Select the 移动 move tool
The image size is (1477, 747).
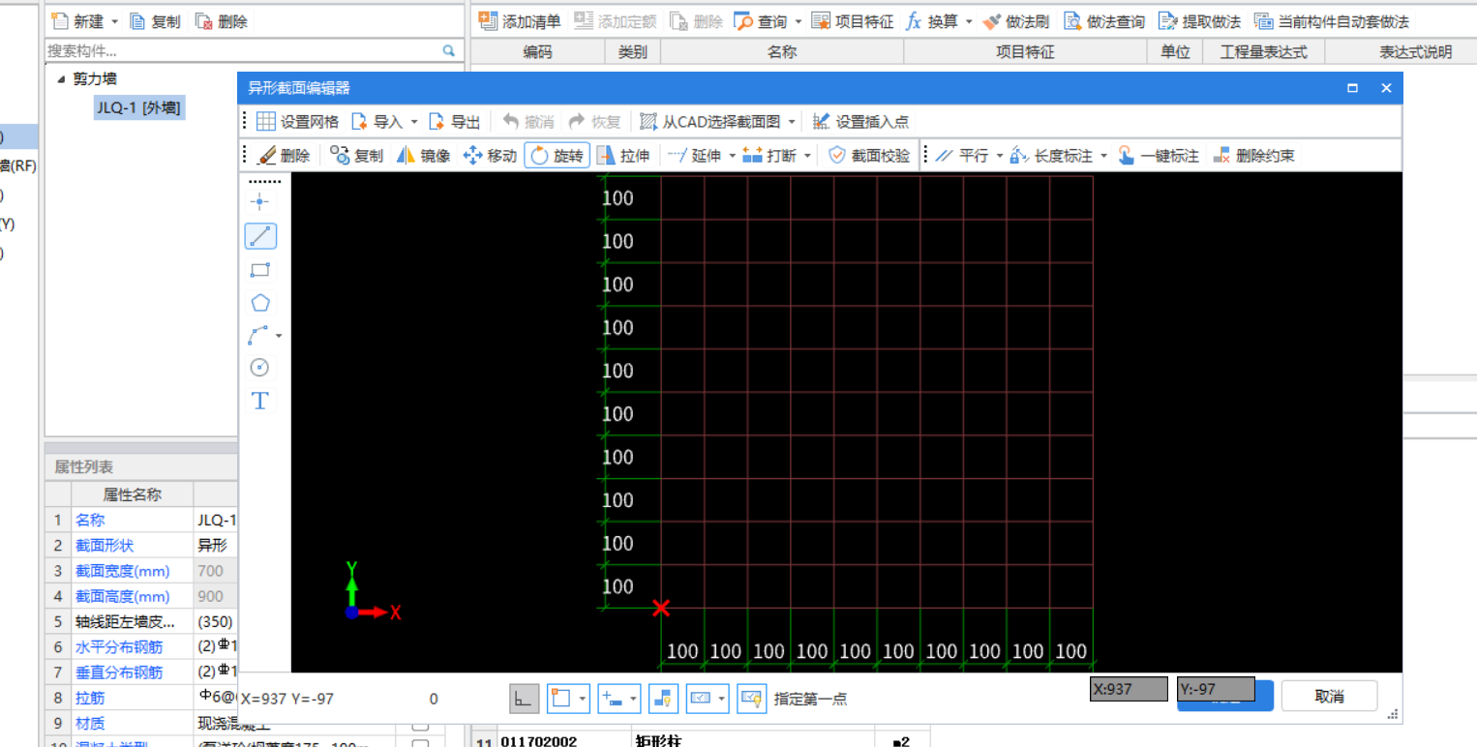(491, 155)
